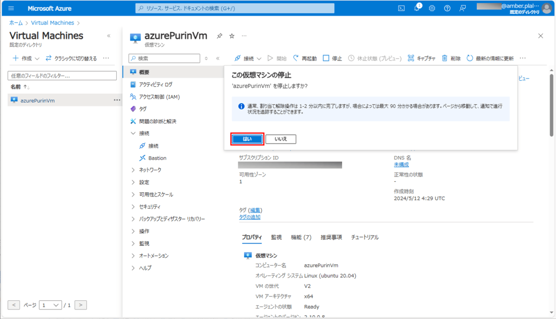Screen dimensions: 556x319
Task: Cancel stop with いいえ button
Action: 281,139
